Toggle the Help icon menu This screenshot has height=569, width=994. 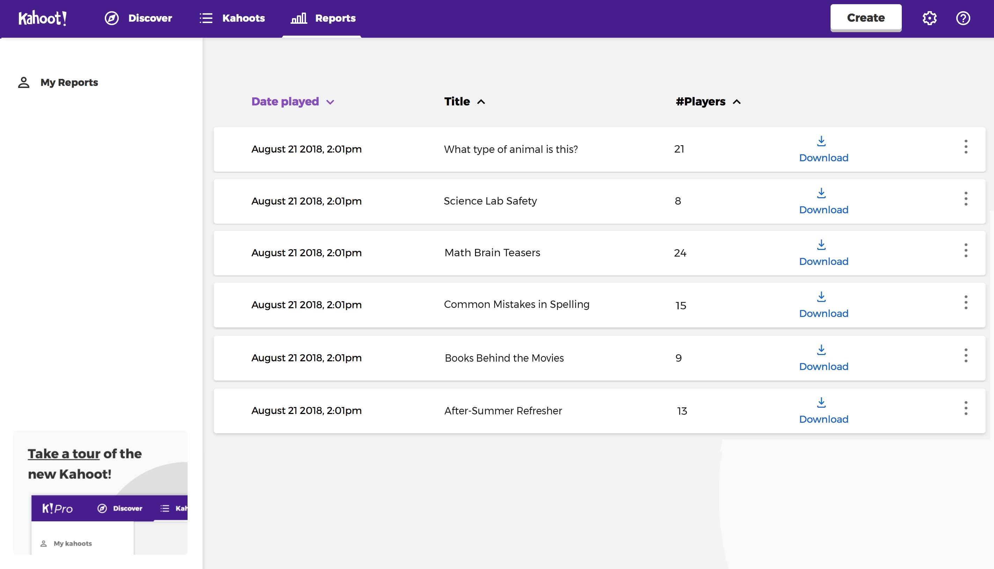click(963, 19)
